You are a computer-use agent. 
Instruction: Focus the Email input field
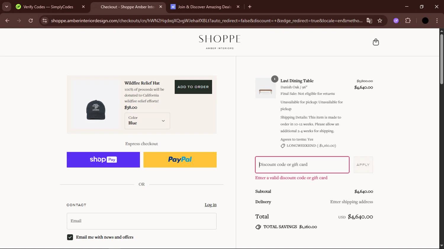tap(141, 221)
